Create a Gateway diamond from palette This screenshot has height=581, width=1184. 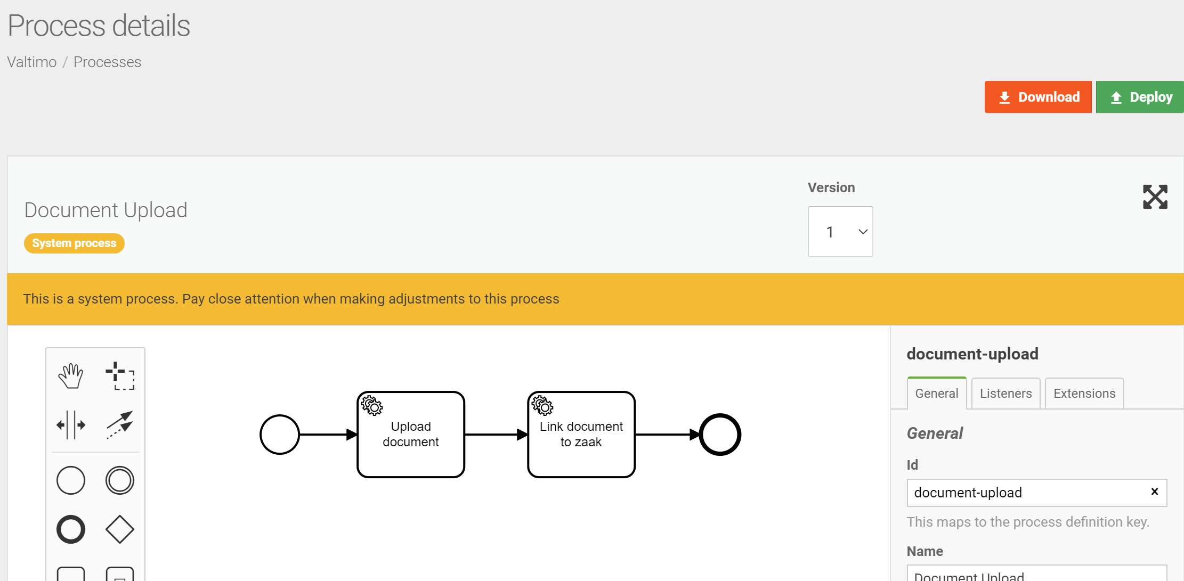pos(119,529)
